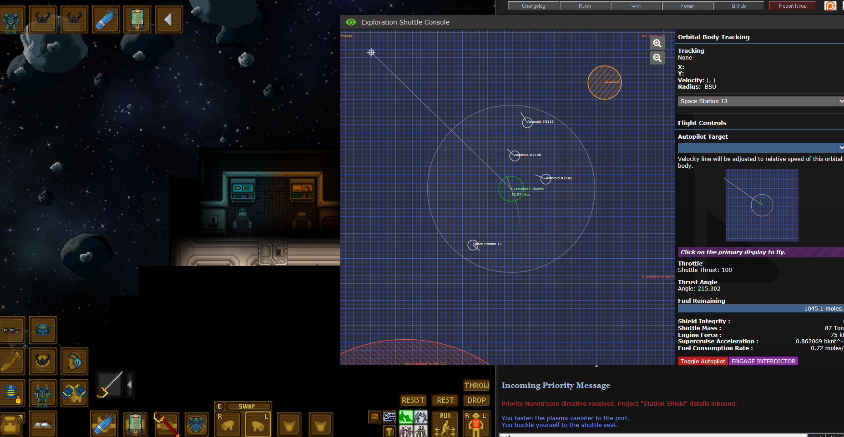
Task: Toggle the REST button
Action: pyautogui.click(x=445, y=400)
